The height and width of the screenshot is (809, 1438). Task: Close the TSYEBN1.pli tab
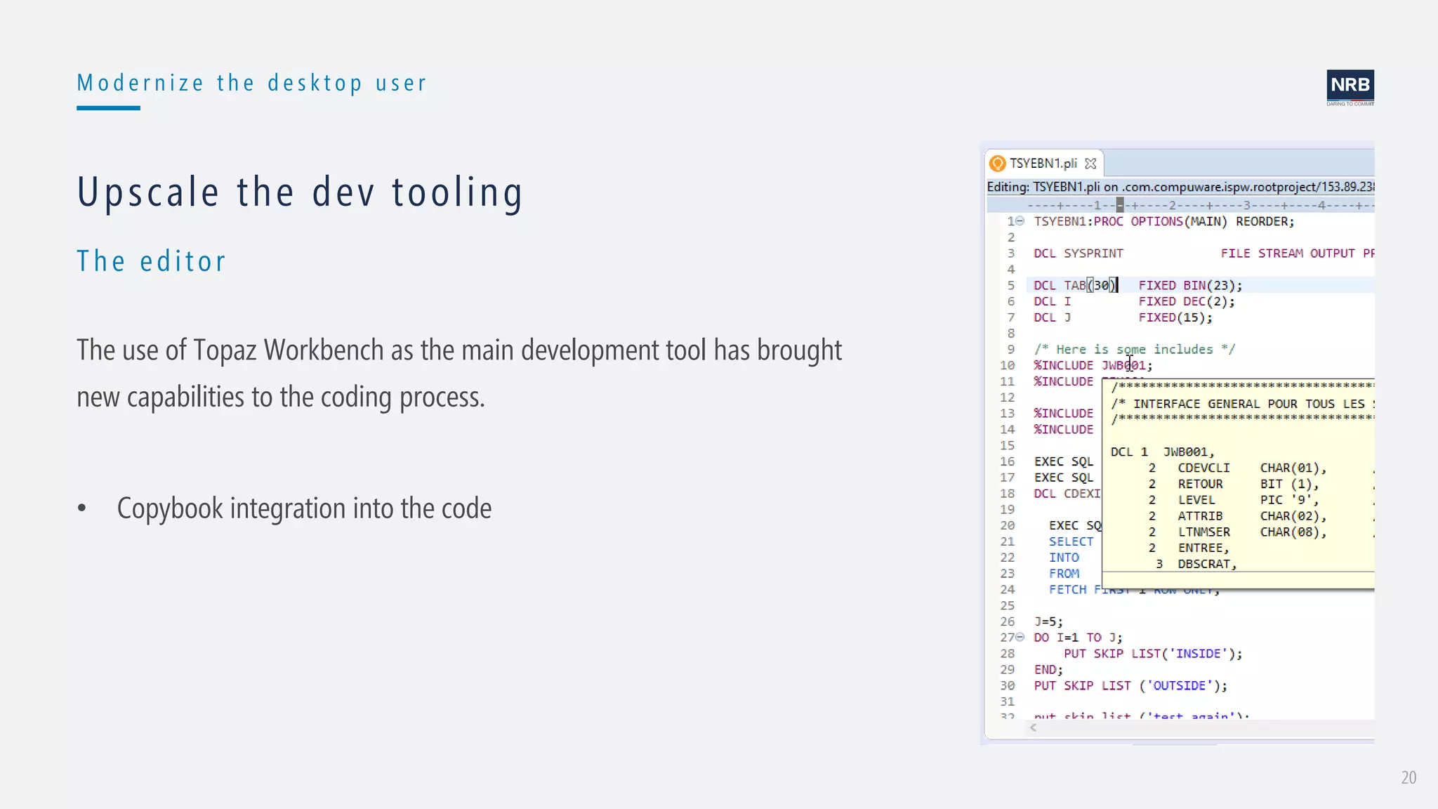pyautogui.click(x=1090, y=164)
